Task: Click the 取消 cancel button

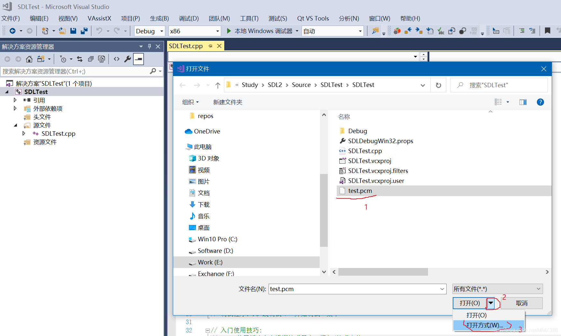Action: (521, 303)
